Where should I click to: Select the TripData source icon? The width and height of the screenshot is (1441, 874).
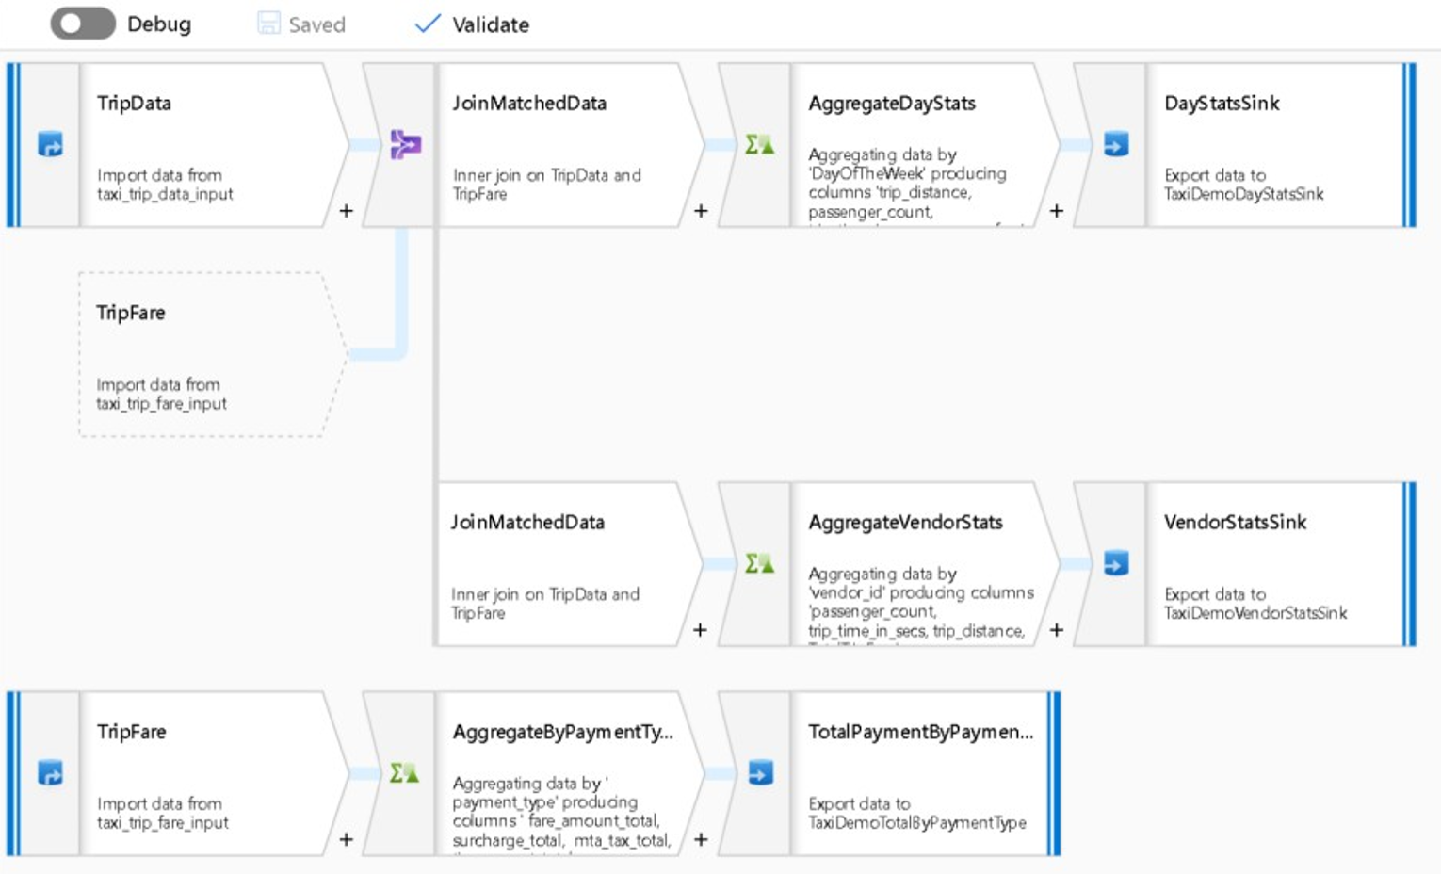coord(48,143)
